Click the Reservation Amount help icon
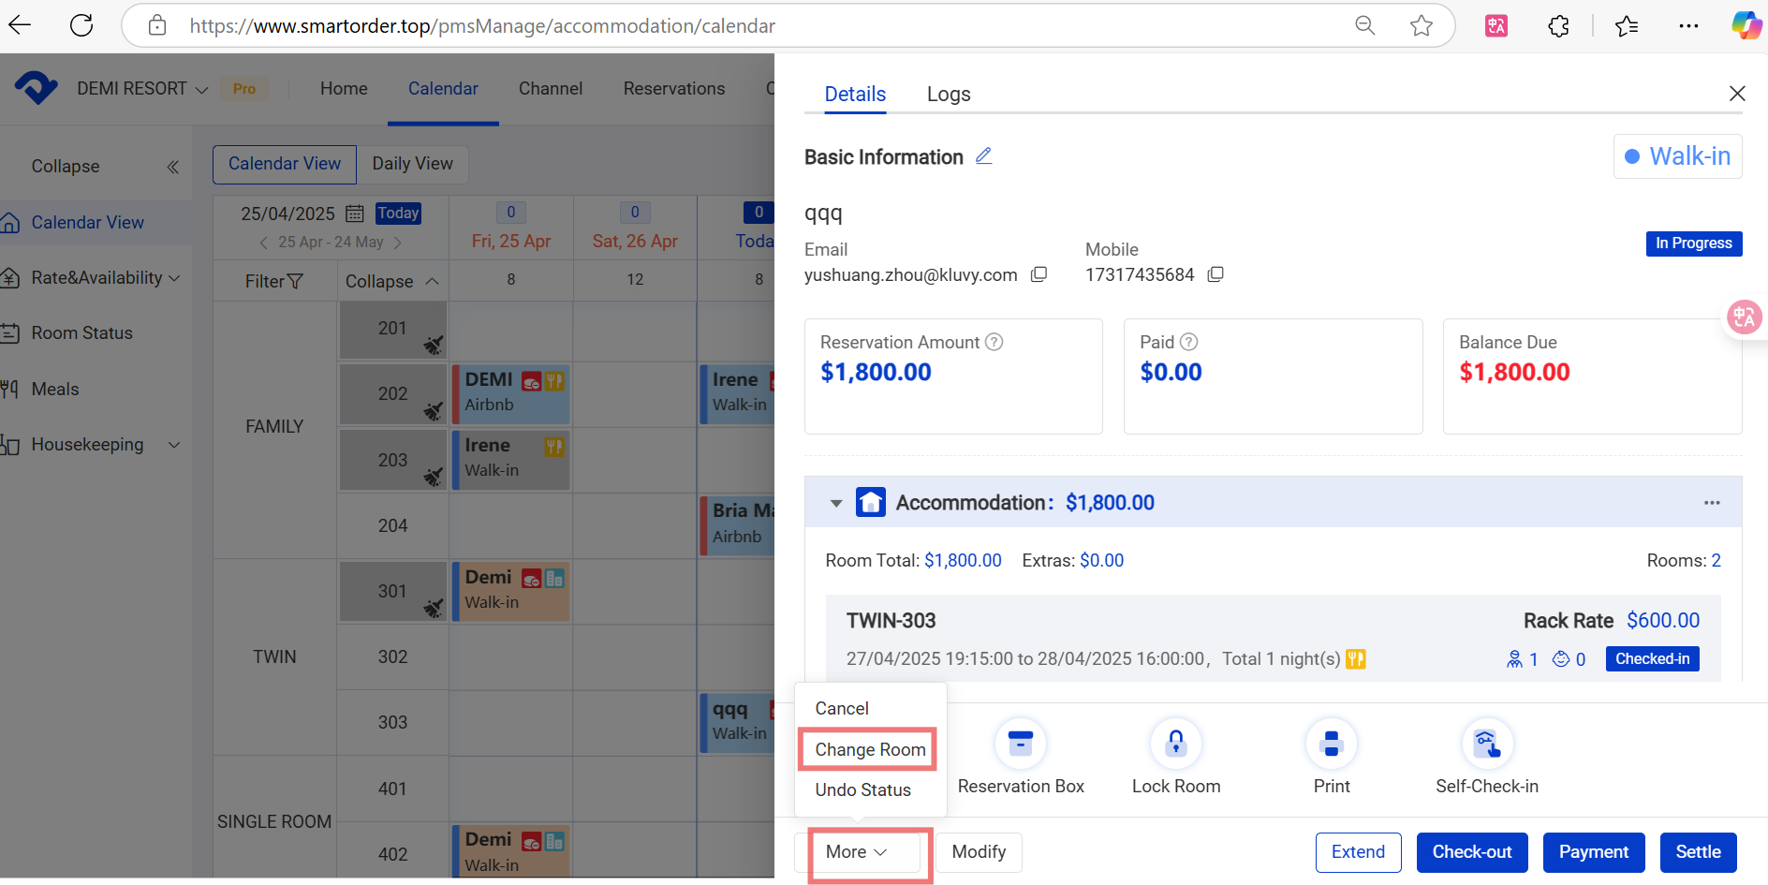The width and height of the screenshot is (1768, 885). (x=994, y=342)
